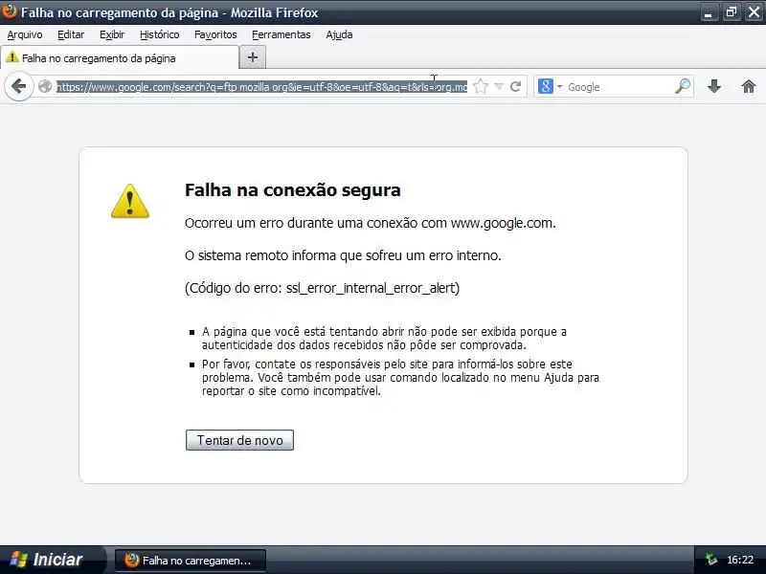
Task: Open the Google search engine selector
Action: pos(550,86)
